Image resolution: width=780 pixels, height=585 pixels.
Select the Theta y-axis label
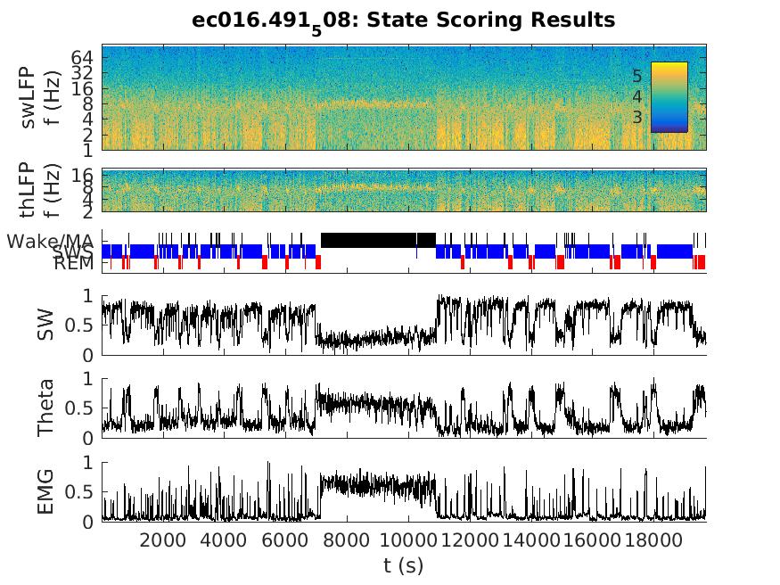45,408
